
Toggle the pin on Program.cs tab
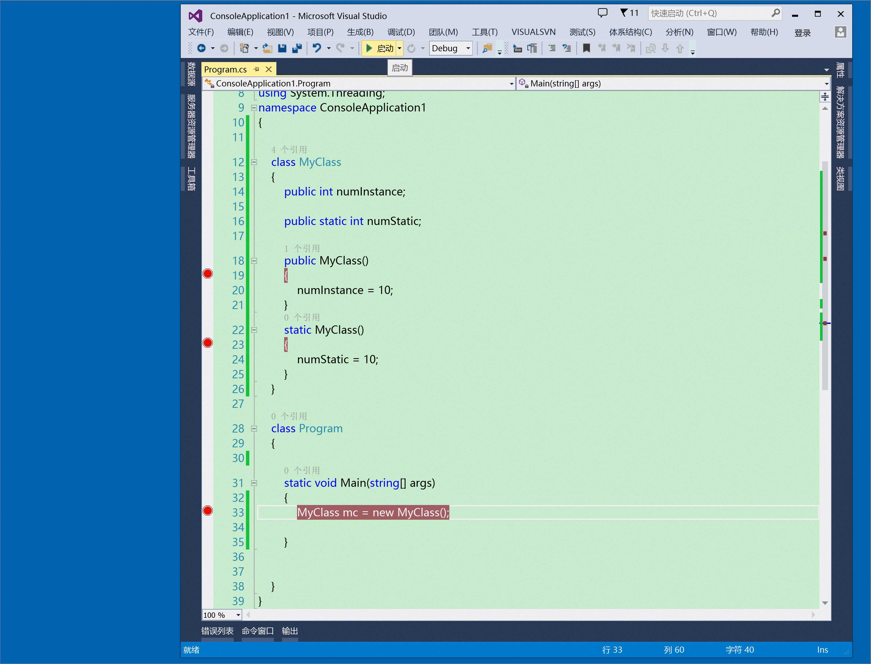coord(256,69)
